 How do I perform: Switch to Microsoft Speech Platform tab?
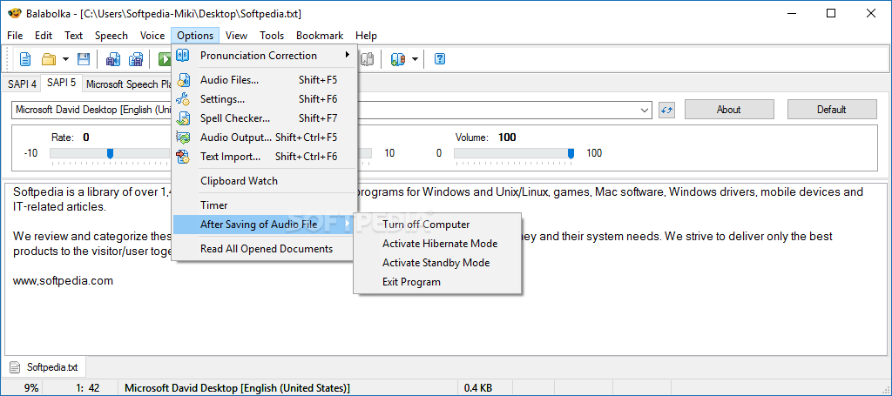tap(128, 84)
